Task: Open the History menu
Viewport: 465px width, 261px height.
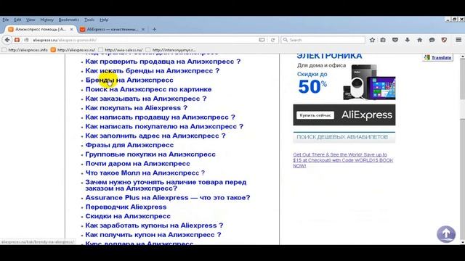Action: pyautogui.click(x=46, y=20)
